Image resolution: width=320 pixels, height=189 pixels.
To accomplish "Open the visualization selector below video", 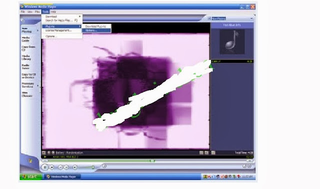I will (43, 153).
